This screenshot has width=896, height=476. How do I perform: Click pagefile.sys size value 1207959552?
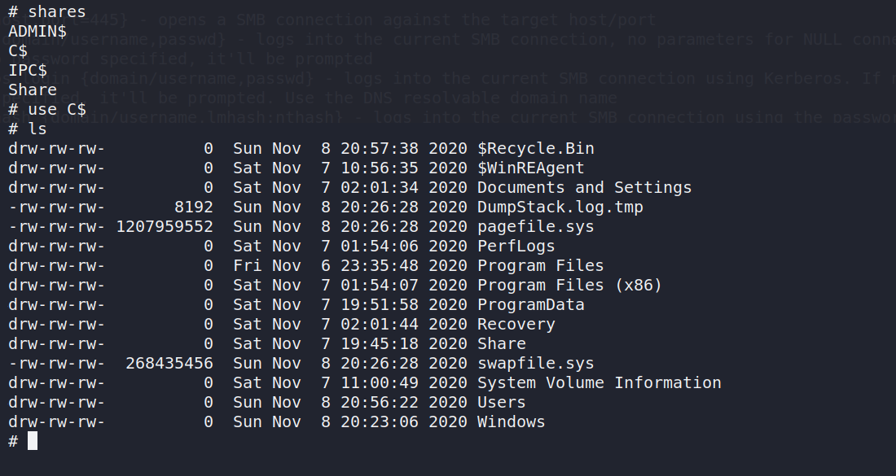[165, 227]
